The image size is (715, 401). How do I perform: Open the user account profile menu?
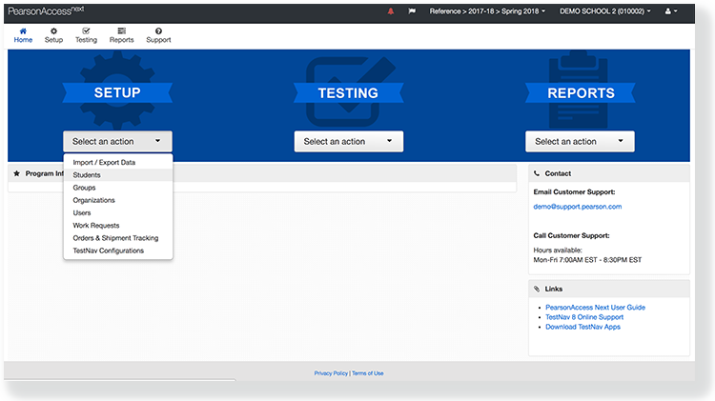(x=670, y=11)
